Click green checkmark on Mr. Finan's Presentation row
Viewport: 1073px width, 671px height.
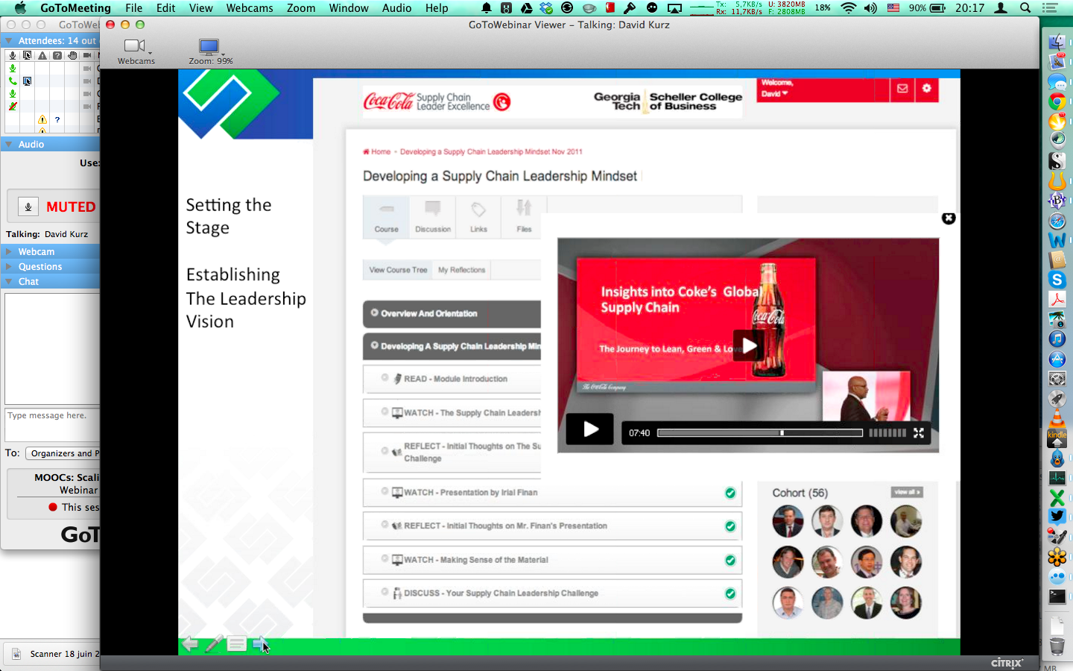coord(730,526)
